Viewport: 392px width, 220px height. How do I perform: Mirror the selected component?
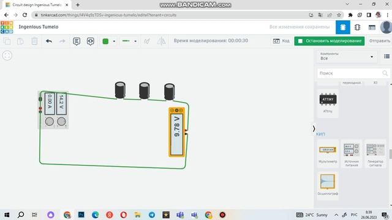click(x=161, y=41)
